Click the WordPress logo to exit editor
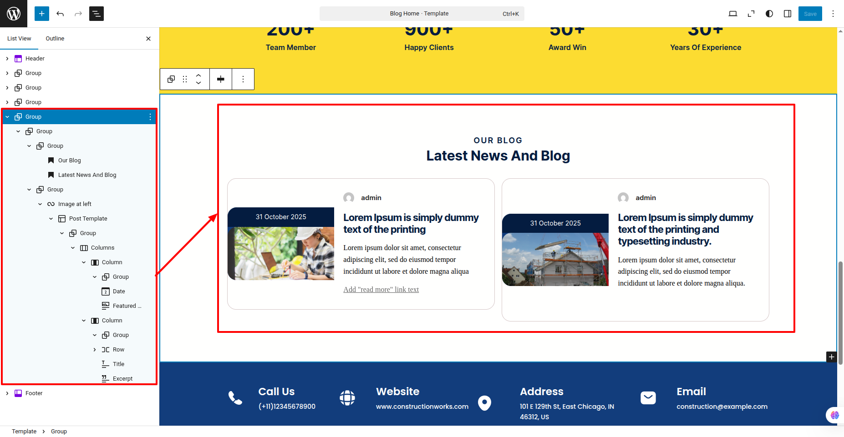This screenshot has height=437, width=844. pyautogui.click(x=14, y=14)
